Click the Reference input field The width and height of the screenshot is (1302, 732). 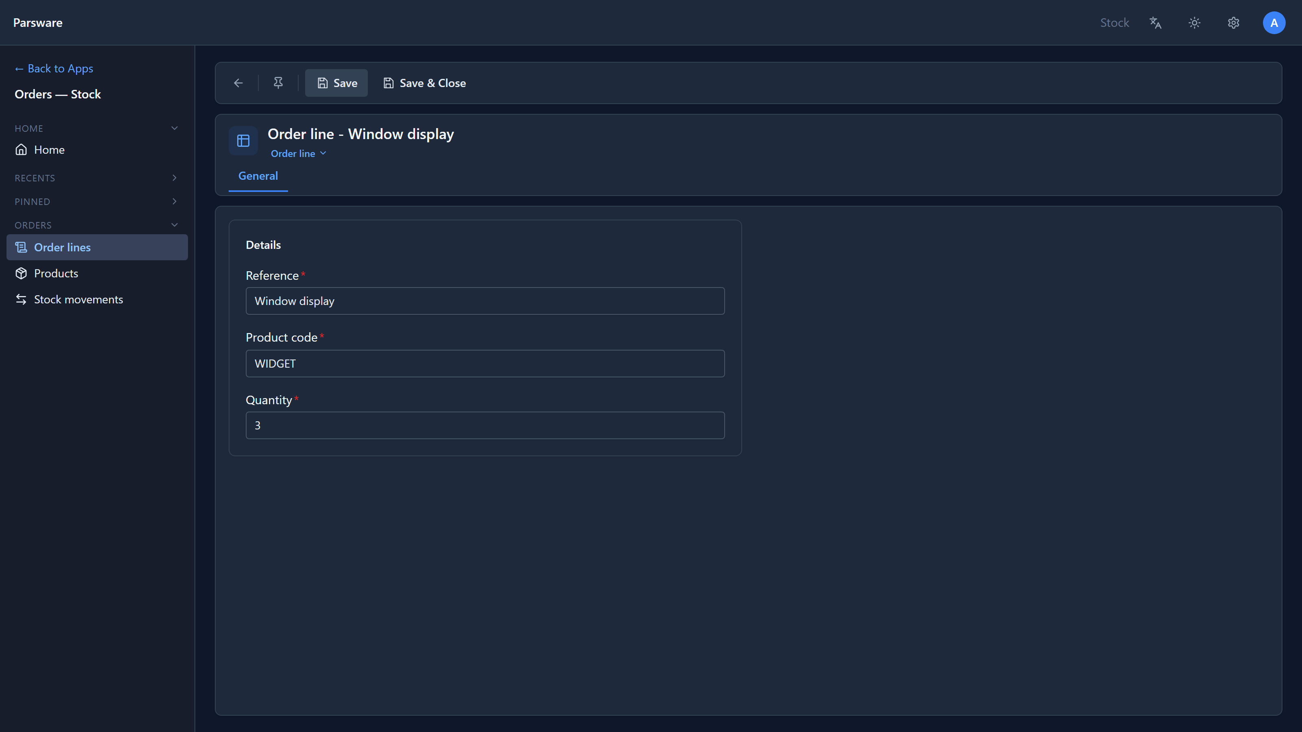click(485, 301)
